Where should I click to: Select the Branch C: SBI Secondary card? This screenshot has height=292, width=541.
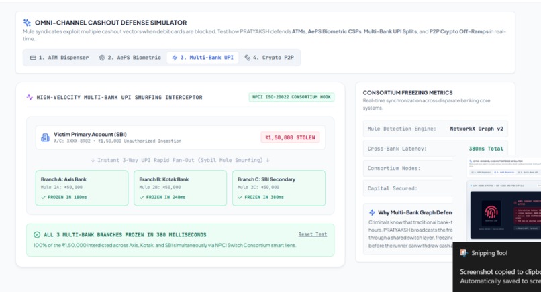[279, 188]
